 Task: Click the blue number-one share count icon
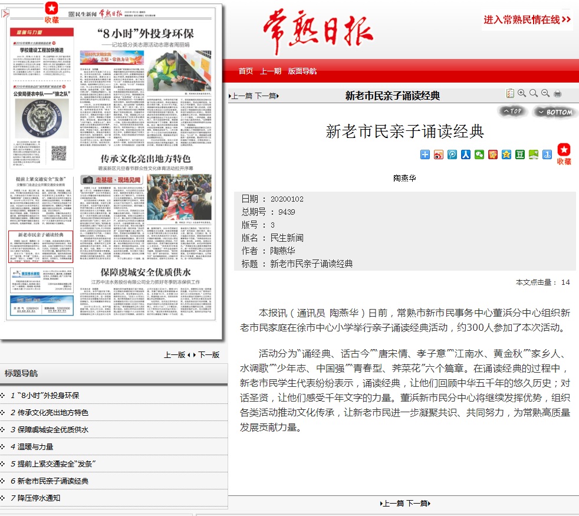(x=547, y=155)
